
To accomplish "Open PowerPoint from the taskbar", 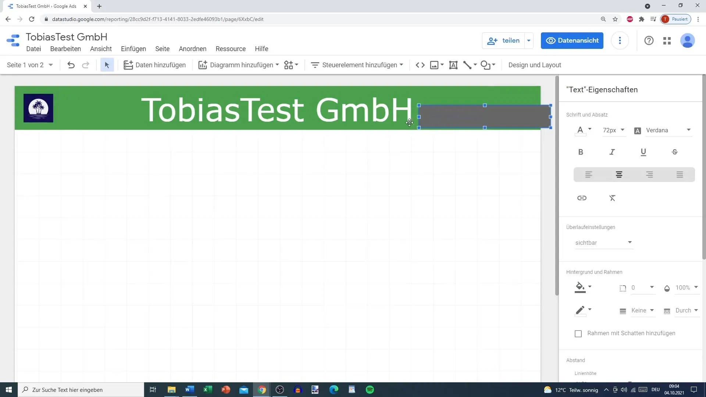I will tap(226, 390).
